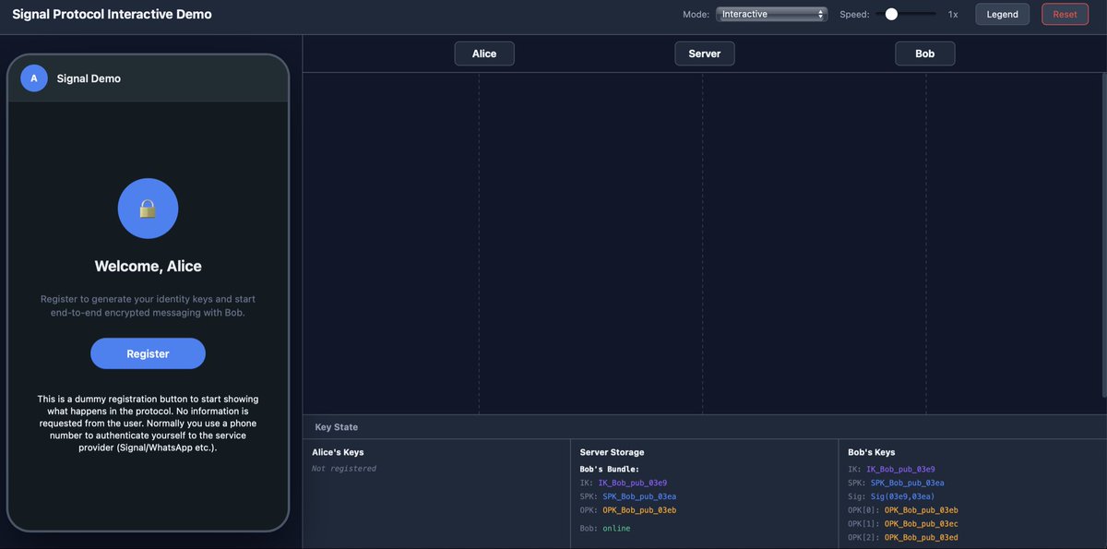Click the Bob participant header
This screenshot has width=1107, height=549.
pyautogui.click(x=925, y=54)
